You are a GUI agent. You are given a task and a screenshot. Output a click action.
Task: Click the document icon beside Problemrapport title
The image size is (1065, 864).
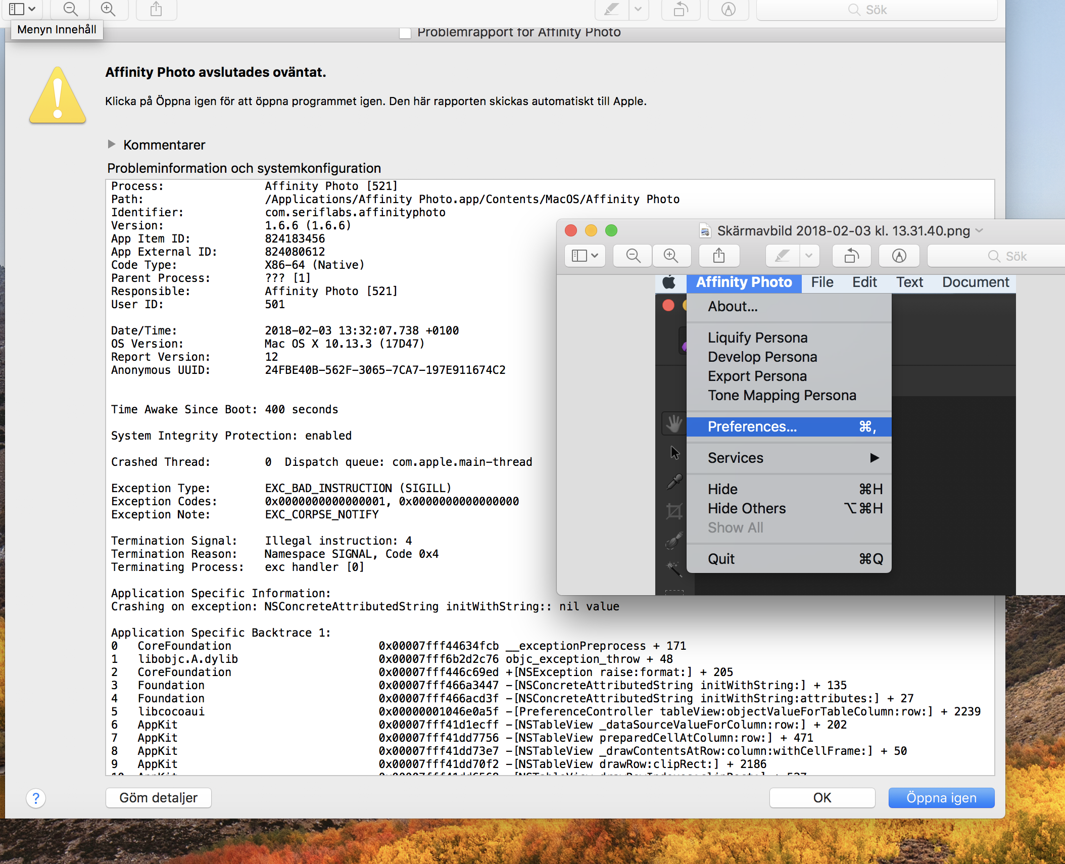point(405,33)
